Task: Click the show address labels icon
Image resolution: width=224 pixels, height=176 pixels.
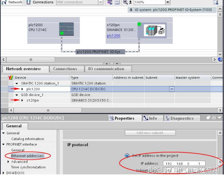Action: coord(110,2)
